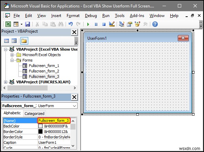Click the properties list scroll up arrow
204x152 pixels.
click(73, 121)
